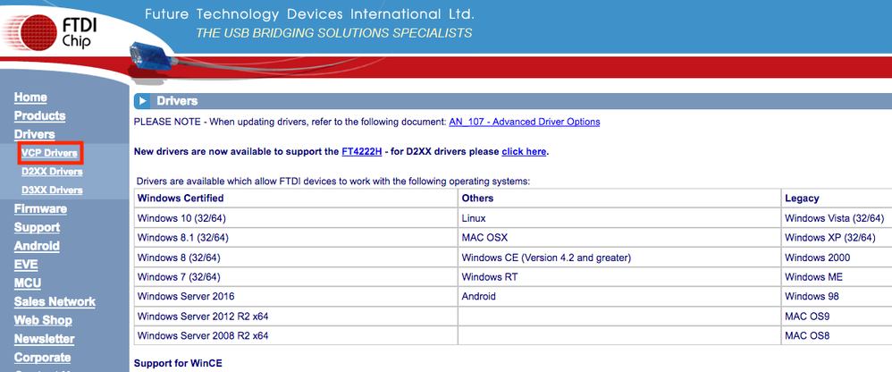Viewport: 892px width, 372px height.
Task: Click the MAC OS8 cell
Action: point(837,335)
